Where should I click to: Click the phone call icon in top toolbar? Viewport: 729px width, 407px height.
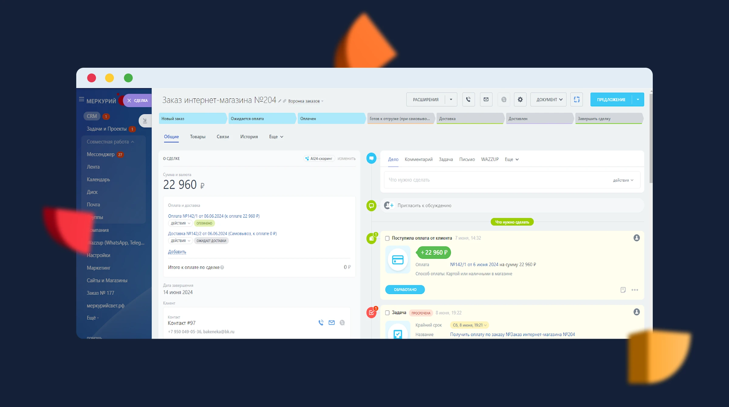[468, 100]
